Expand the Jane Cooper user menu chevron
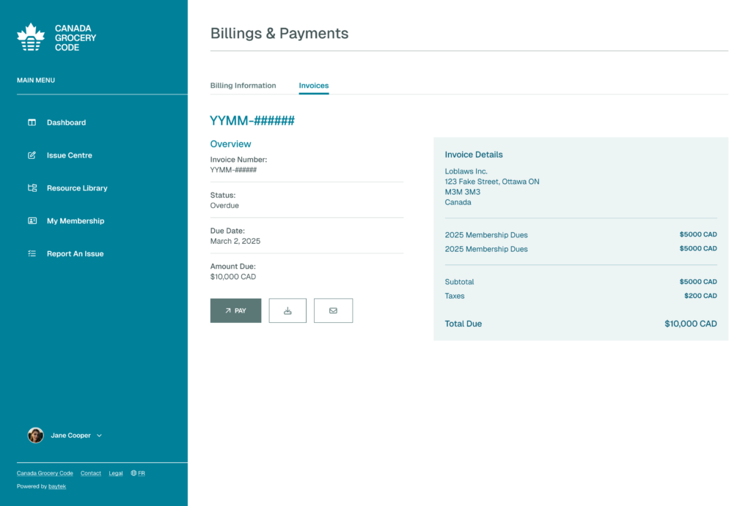Image resolution: width=751 pixels, height=506 pixels. click(100, 436)
